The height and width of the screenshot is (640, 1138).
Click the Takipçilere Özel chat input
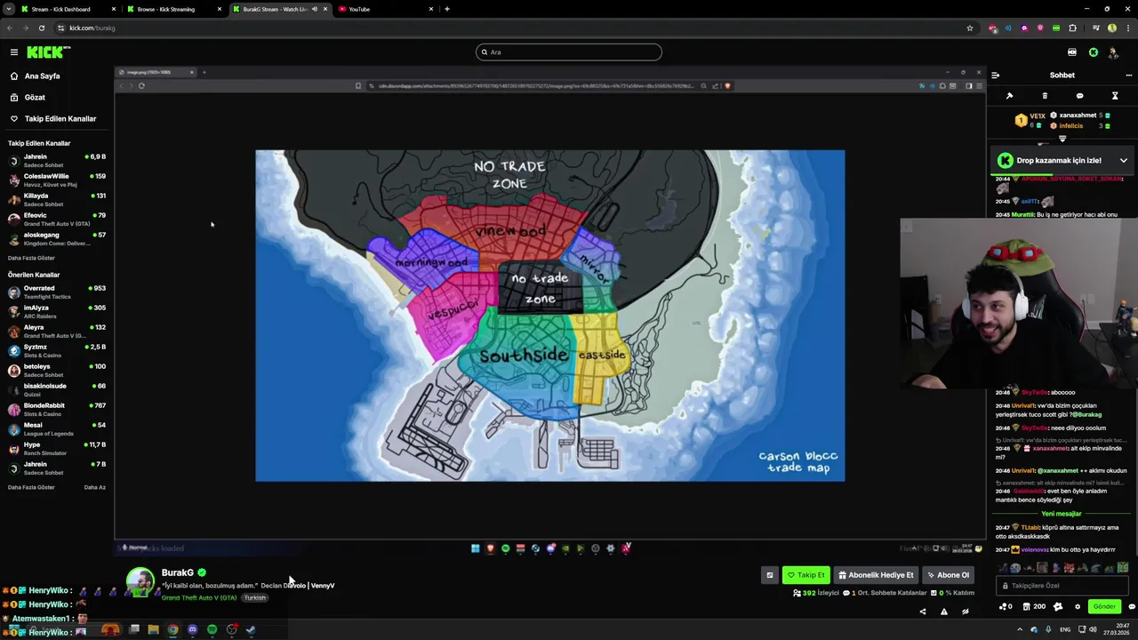1061,586
